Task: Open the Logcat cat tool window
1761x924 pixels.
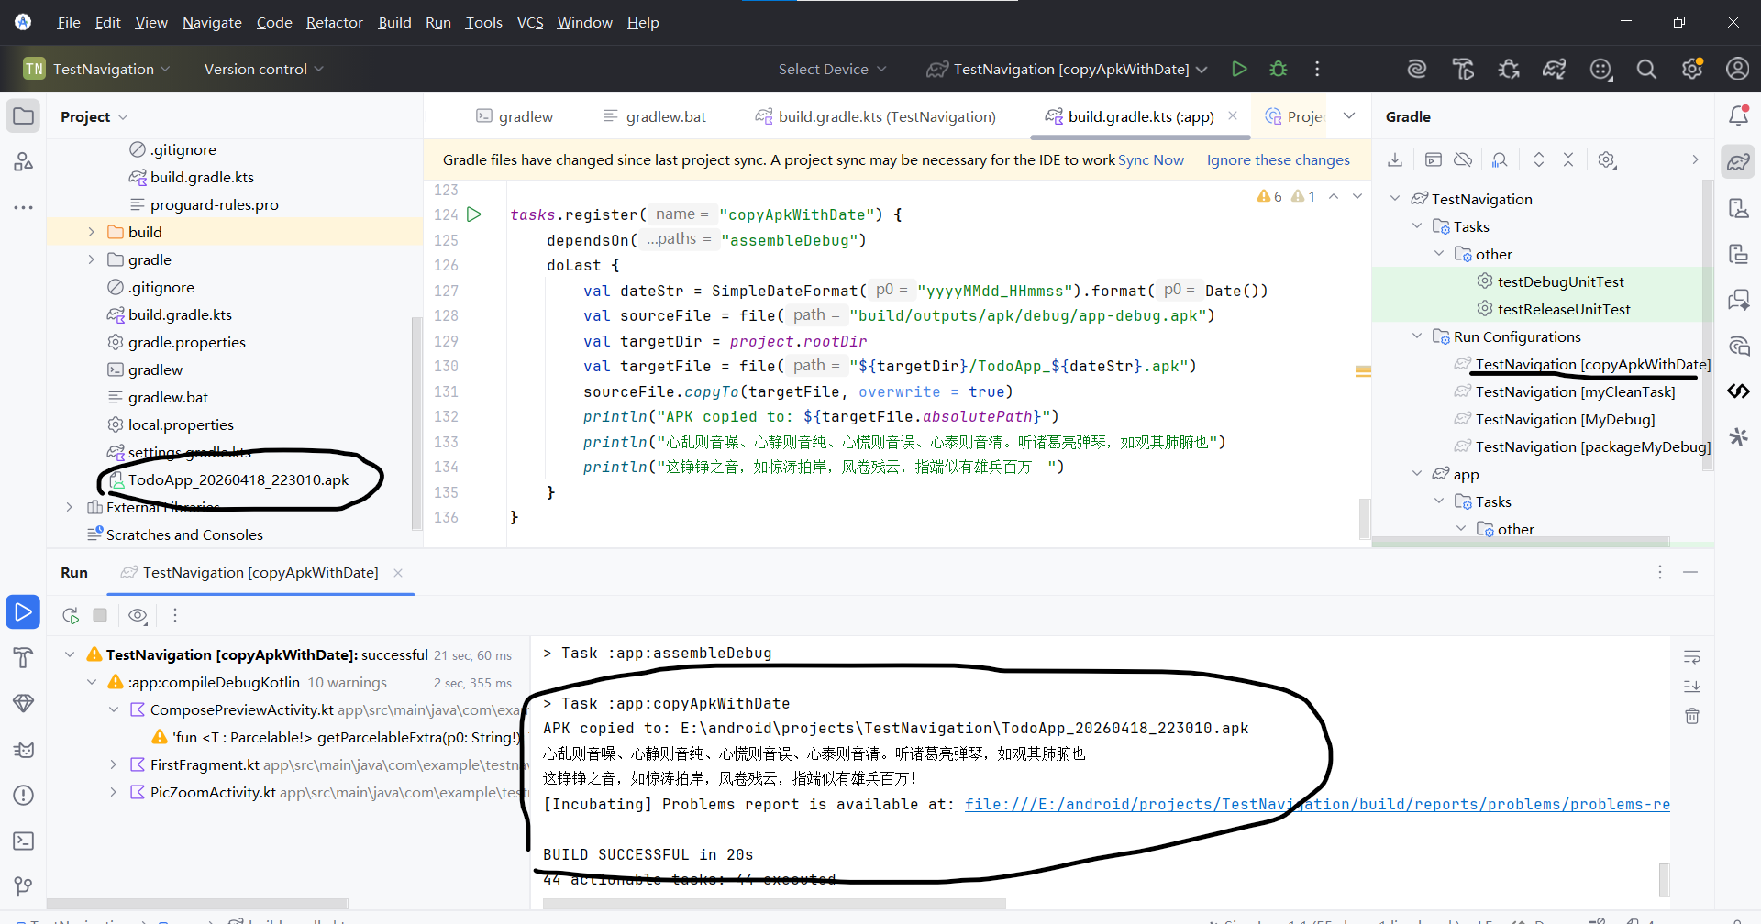Action: point(24,749)
